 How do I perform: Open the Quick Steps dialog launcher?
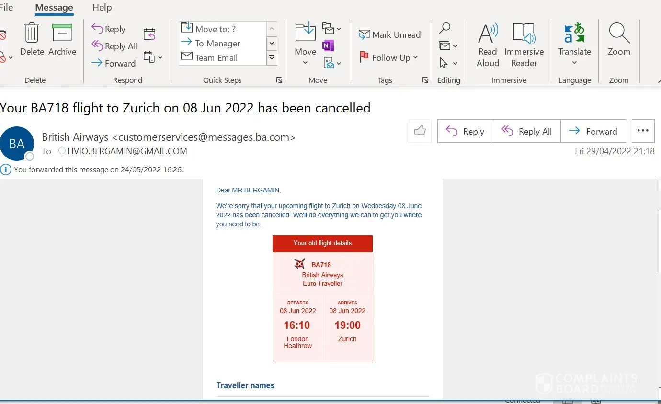click(279, 80)
